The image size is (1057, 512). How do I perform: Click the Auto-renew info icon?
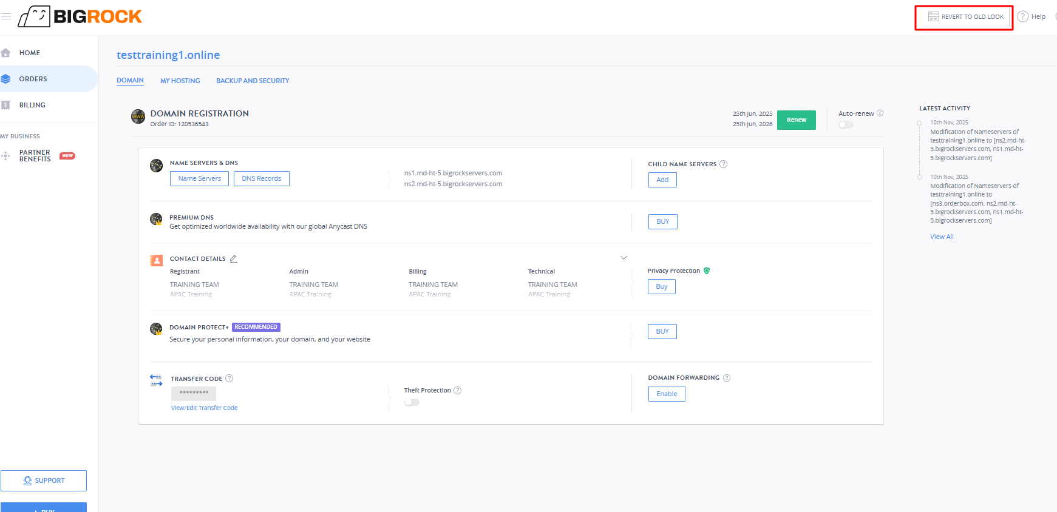[x=880, y=113]
